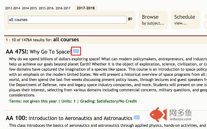Open AA 100 Introduction to Aeronautics title
The width and height of the screenshot is (207, 129).
69,118
